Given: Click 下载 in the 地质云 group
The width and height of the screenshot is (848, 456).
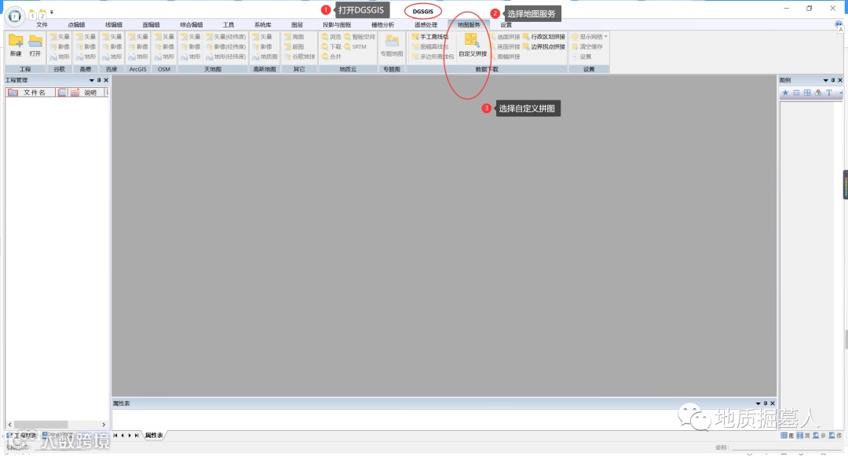Looking at the screenshot, I should 331,46.
